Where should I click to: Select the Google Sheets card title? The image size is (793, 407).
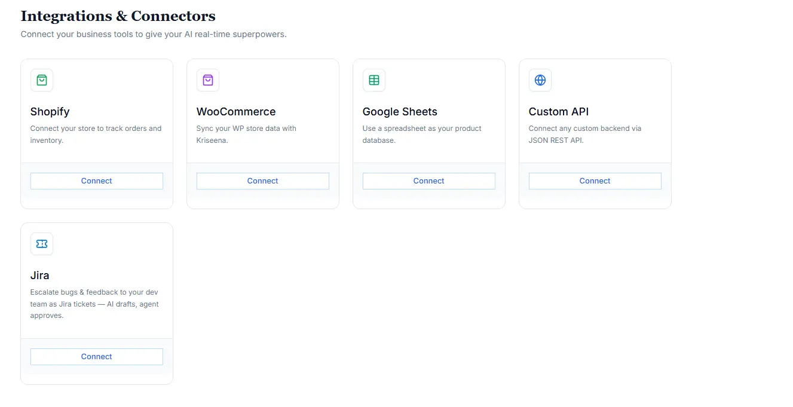tap(400, 112)
